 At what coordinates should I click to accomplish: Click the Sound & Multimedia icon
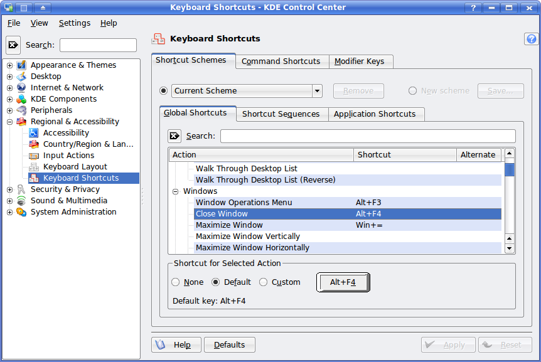tap(21, 201)
